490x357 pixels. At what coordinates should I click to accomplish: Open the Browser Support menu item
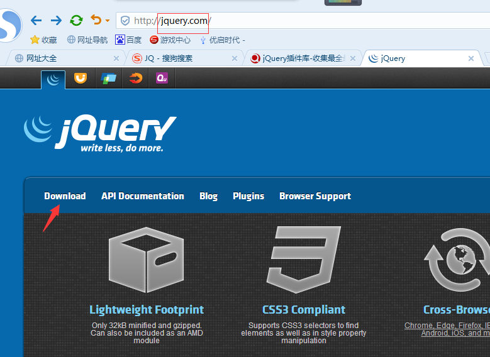point(315,196)
